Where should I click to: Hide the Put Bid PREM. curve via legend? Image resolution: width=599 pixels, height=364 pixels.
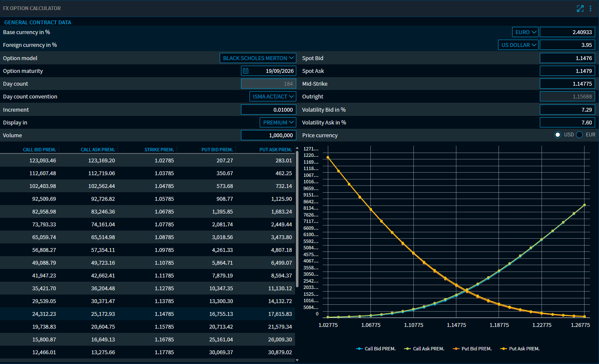pyautogui.click(x=472, y=348)
